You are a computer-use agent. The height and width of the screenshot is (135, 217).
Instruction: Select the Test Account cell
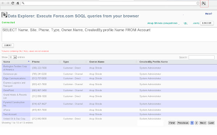point(16,114)
